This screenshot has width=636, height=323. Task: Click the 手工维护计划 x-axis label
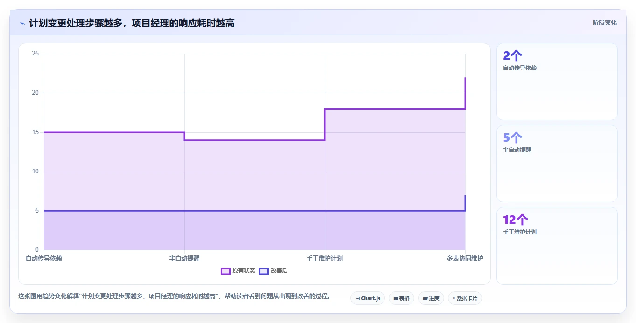click(325, 258)
